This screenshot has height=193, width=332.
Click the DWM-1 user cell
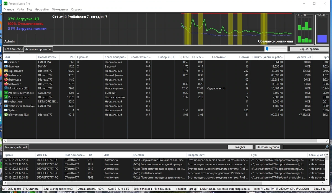[43, 66]
